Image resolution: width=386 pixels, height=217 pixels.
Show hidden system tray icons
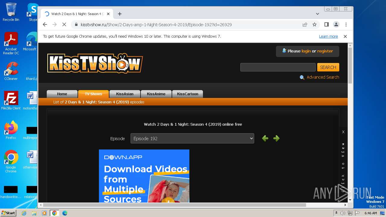(336, 213)
